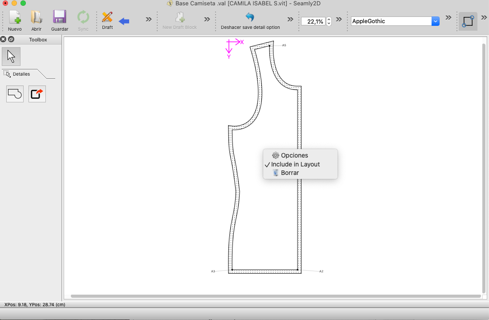Click the export details tool icon
Viewport: 489px width, 320px height.
(x=37, y=94)
